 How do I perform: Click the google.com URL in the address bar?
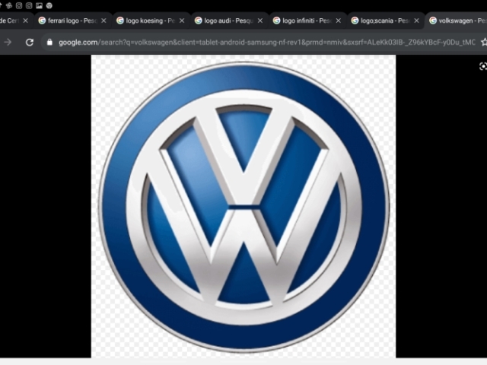pos(267,43)
